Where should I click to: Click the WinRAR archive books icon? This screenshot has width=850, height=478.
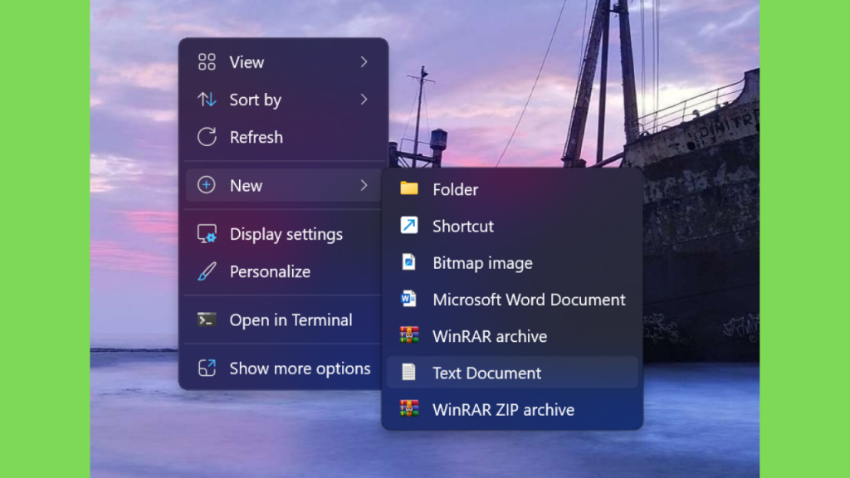click(409, 335)
